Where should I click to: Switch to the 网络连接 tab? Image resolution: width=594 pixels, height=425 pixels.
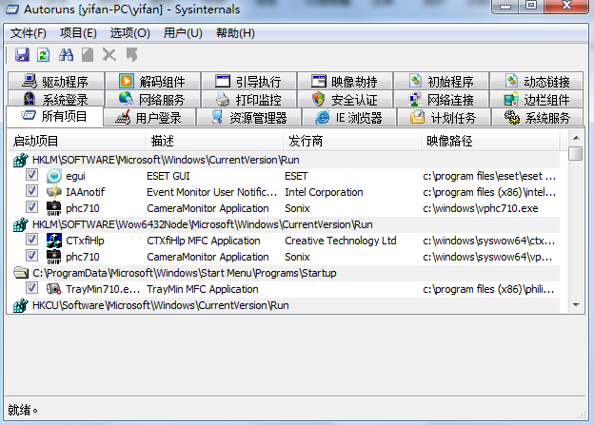(442, 100)
